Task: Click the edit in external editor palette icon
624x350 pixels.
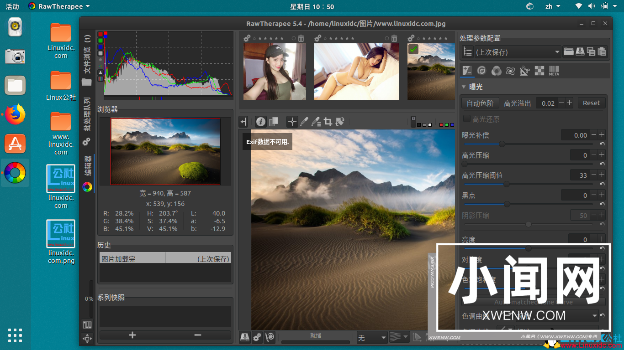Action: click(x=270, y=337)
